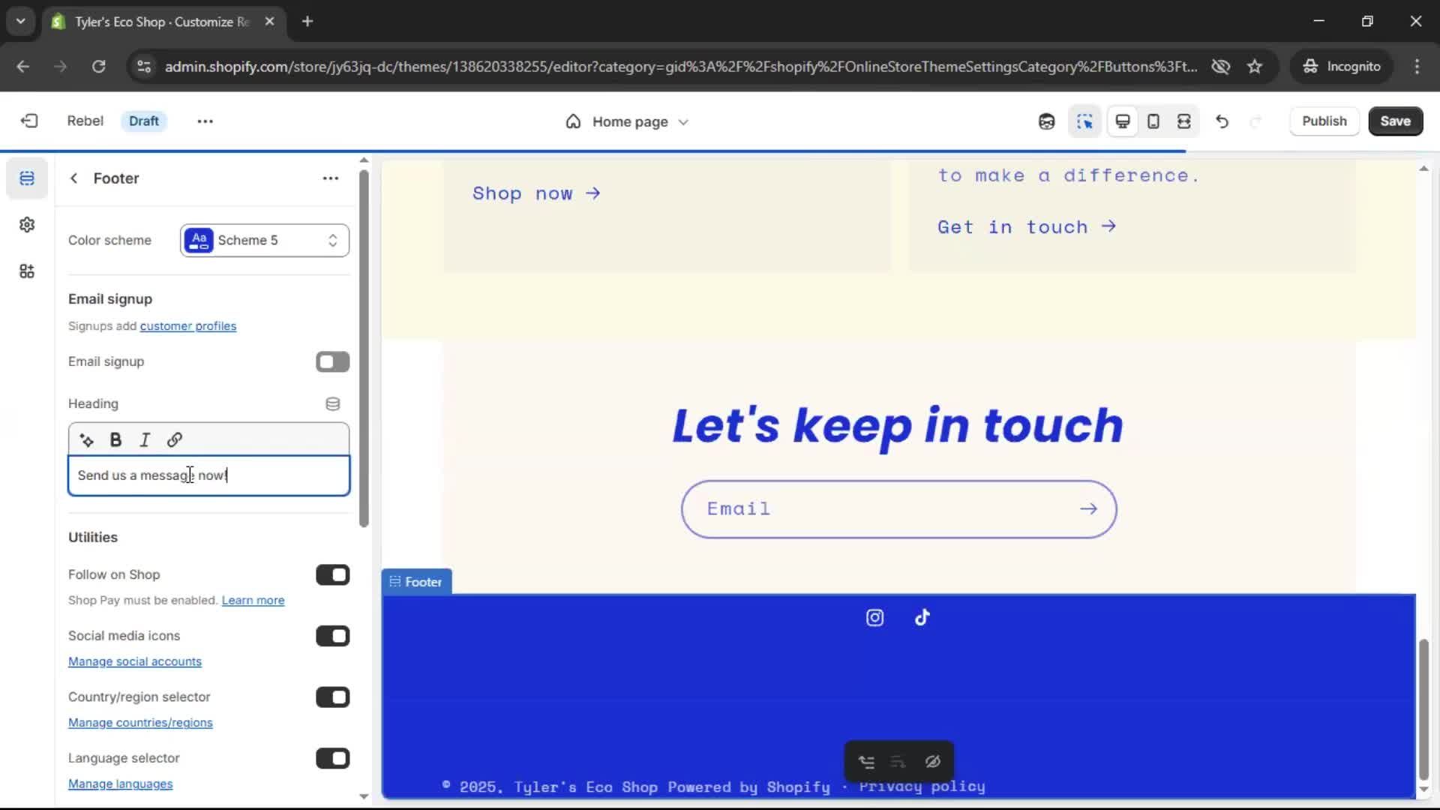Turn off Social media icons toggle
The image size is (1440, 810).
tap(332, 637)
